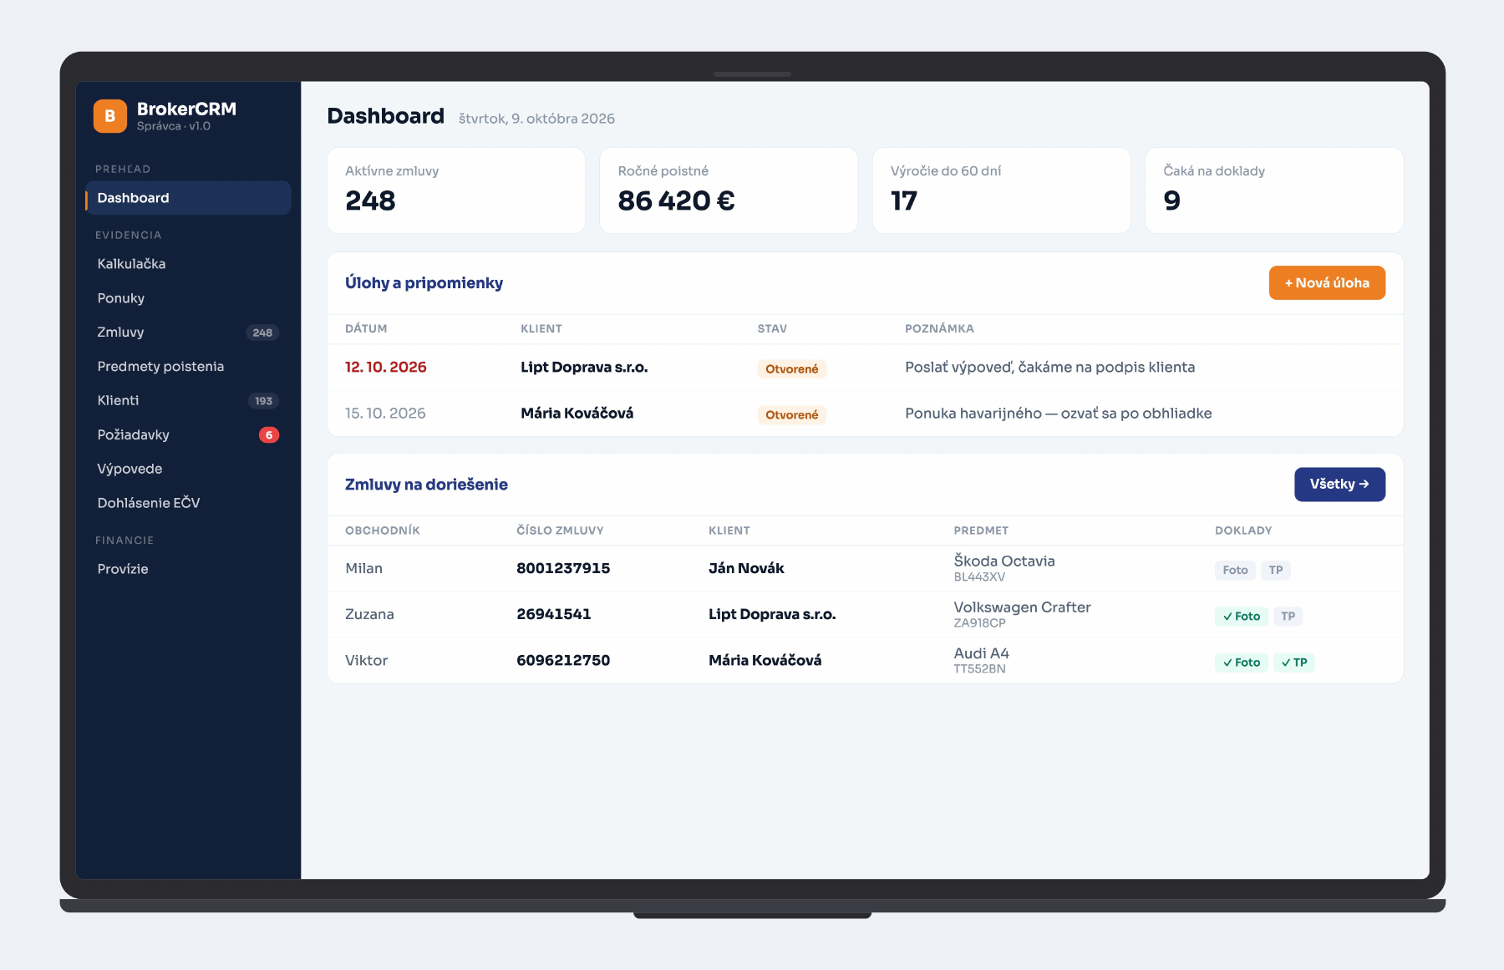Click agent Milan in contracts table

(x=364, y=569)
